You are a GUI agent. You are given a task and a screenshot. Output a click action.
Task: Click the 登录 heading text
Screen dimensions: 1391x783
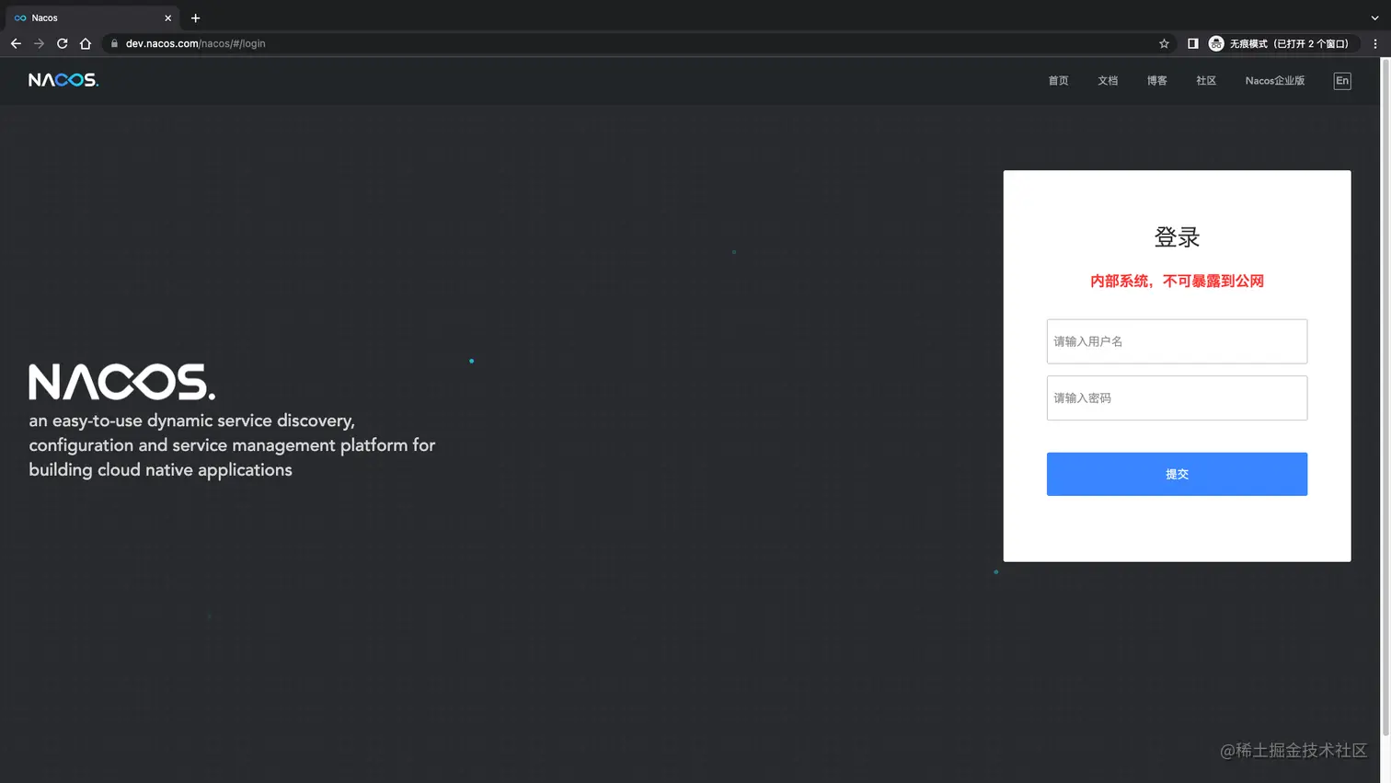coord(1177,237)
